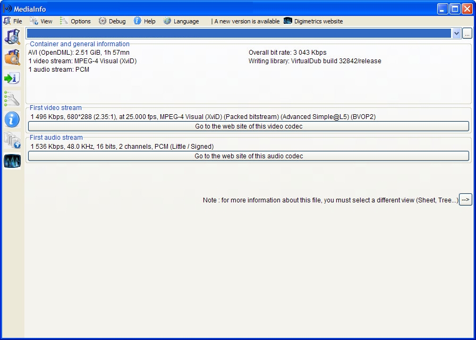Open the File menu
Screen dimensions: 476x340
(18, 21)
